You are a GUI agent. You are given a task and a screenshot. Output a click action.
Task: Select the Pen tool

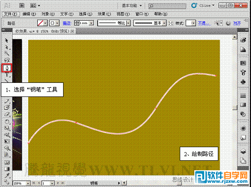coord(7,68)
